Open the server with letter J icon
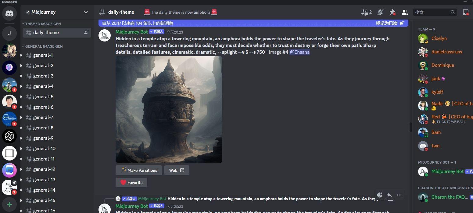The height and width of the screenshot is (213, 473). click(9, 33)
